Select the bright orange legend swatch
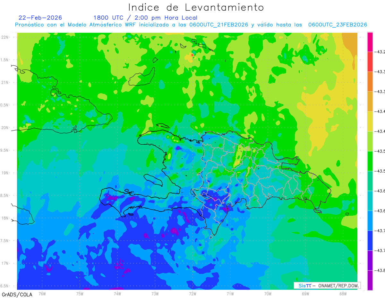The width and height of the screenshot is (385, 298). coord(370,82)
